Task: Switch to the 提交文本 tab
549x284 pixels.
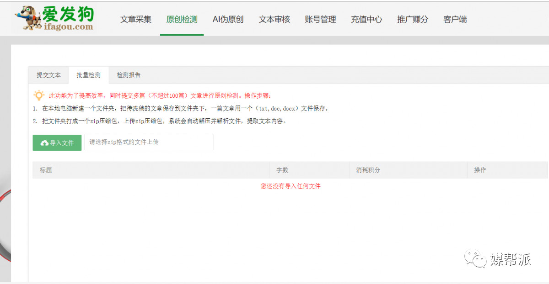Action: (48, 75)
